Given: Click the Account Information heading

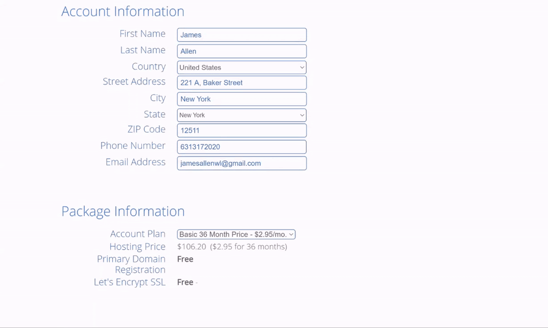Looking at the screenshot, I should (x=123, y=11).
